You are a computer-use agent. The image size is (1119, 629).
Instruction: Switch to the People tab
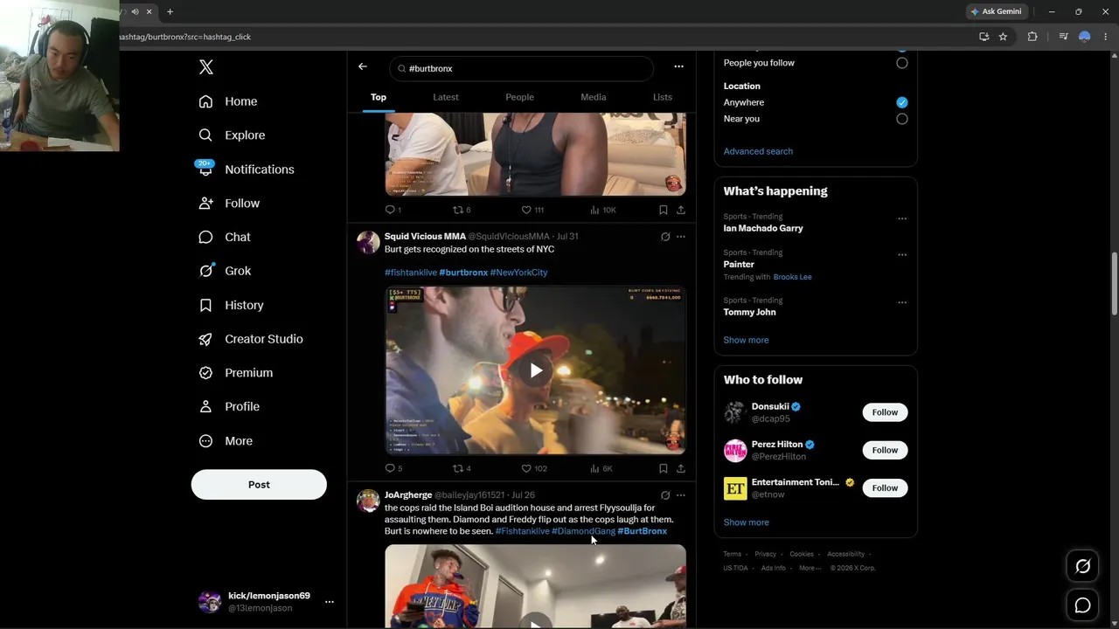pos(519,97)
